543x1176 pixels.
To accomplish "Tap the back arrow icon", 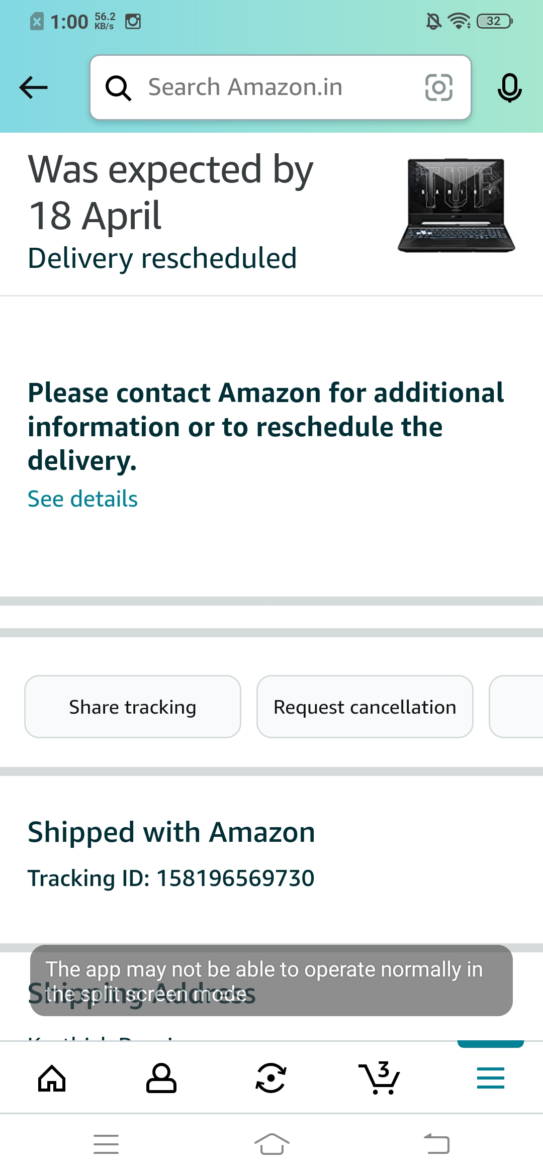I will (x=33, y=87).
